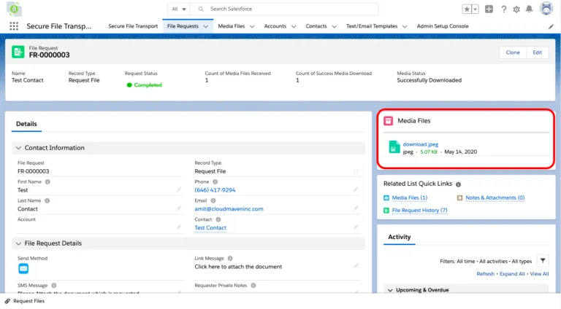Open the Secure File Transport tab
Image resolution: width=561 pixels, height=309 pixels.
click(133, 26)
